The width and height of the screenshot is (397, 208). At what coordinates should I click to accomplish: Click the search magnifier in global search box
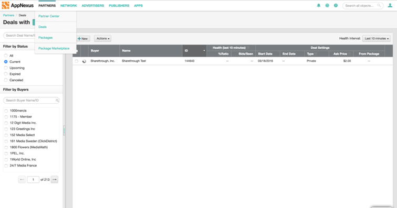[x=379, y=6]
